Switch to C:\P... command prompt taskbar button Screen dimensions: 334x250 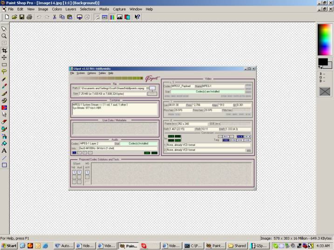click(x=193, y=246)
